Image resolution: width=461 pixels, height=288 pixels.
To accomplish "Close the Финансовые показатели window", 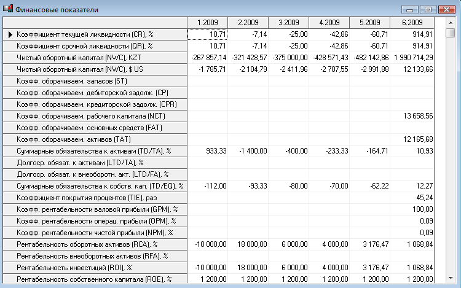I will coord(447,9).
